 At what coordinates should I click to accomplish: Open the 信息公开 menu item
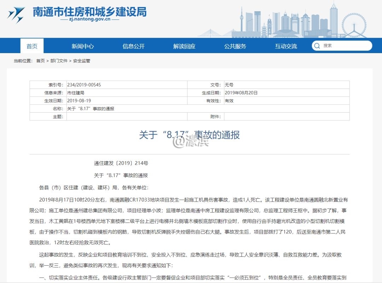coord(134,46)
